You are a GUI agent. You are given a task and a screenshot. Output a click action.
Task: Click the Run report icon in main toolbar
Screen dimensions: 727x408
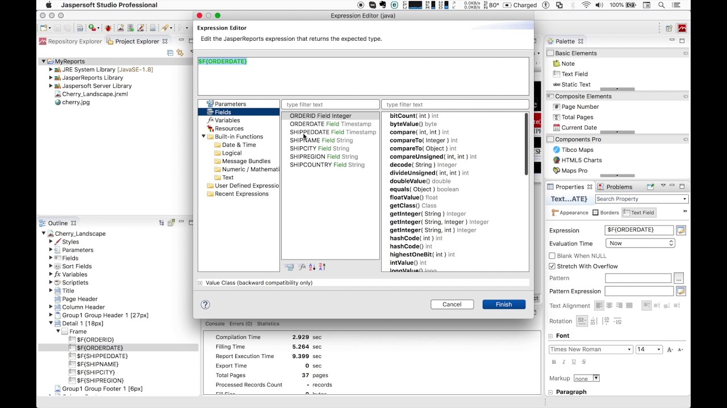click(x=92, y=28)
